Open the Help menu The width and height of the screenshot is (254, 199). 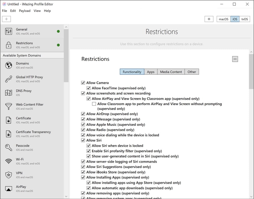pyautogui.click(x=47, y=11)
